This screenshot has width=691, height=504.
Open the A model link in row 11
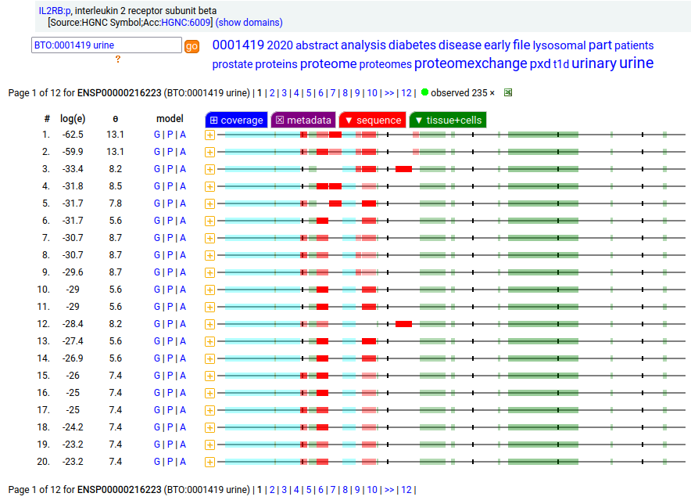(183, 307)
